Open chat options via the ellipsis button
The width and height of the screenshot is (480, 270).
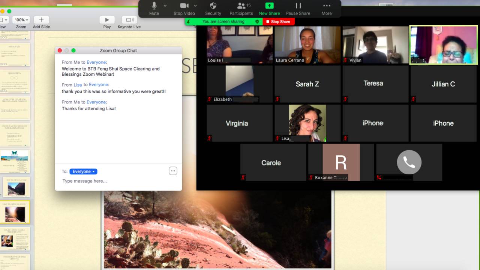(x=173, y=171)
